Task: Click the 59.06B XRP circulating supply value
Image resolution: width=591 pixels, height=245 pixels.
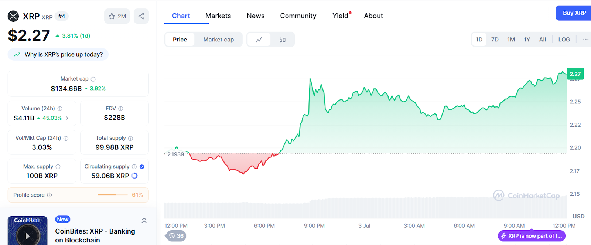Action: tap(110, 176)
